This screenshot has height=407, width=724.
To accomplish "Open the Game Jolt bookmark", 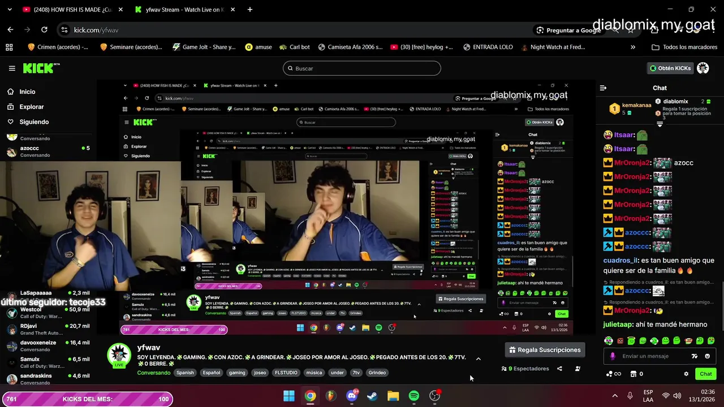I will [x=204, y=47].
